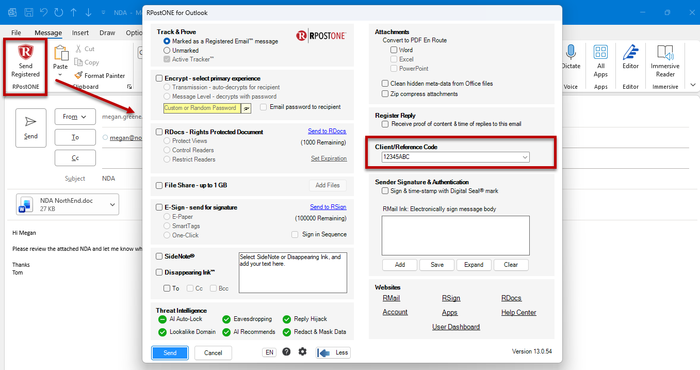
Task: Open the All Apps icon
Action: [x=600, y=52]
